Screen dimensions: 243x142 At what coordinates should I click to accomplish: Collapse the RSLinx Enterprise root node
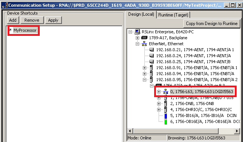click(x=130, y=32)
